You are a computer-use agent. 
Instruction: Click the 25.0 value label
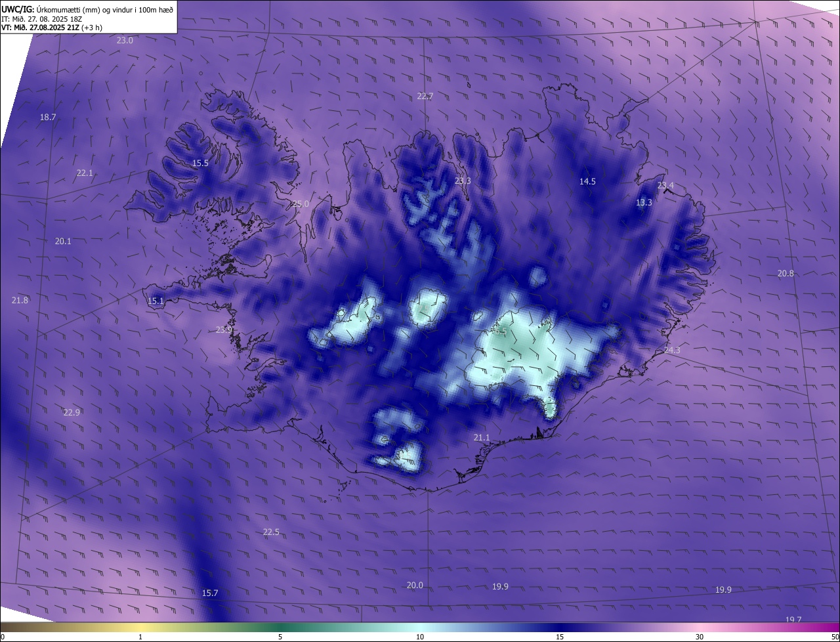(x=301, y=204)
